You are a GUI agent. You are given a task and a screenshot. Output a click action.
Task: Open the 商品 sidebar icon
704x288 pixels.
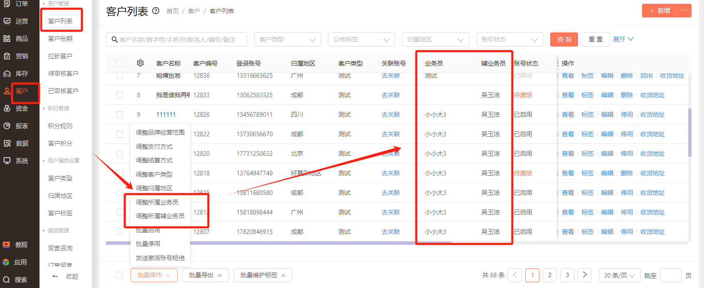7,39
